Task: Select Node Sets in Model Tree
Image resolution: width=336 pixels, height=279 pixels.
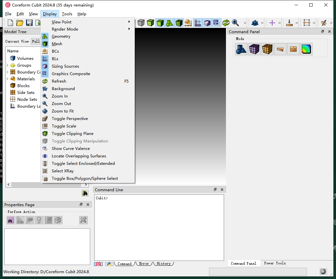Action: (x=27, y=100)
